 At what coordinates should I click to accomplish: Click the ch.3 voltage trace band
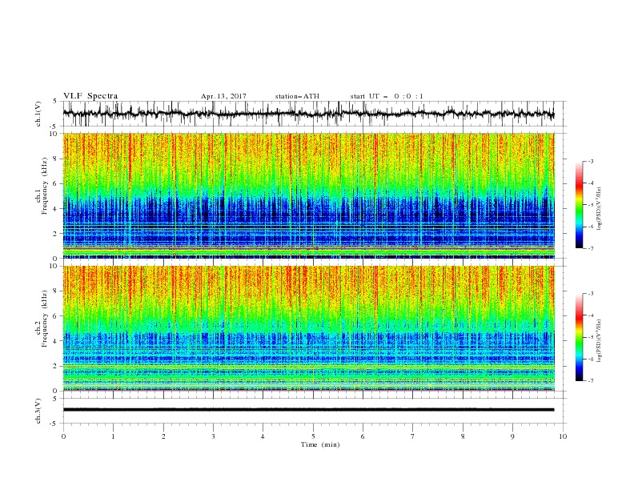pos(308,410)
